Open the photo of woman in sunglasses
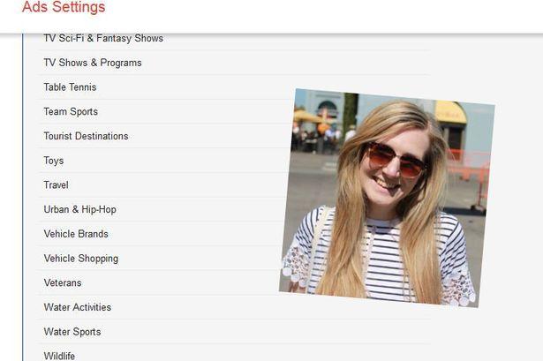543x361 pixels. [x=387, y=198]
